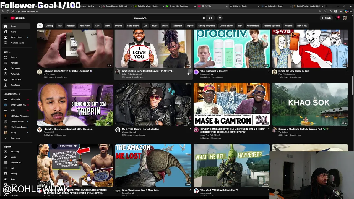The width and height of the screenshot is (354, 199).
Task: Open YouTube Music from the sidebar
Action: tap(17, 43)
